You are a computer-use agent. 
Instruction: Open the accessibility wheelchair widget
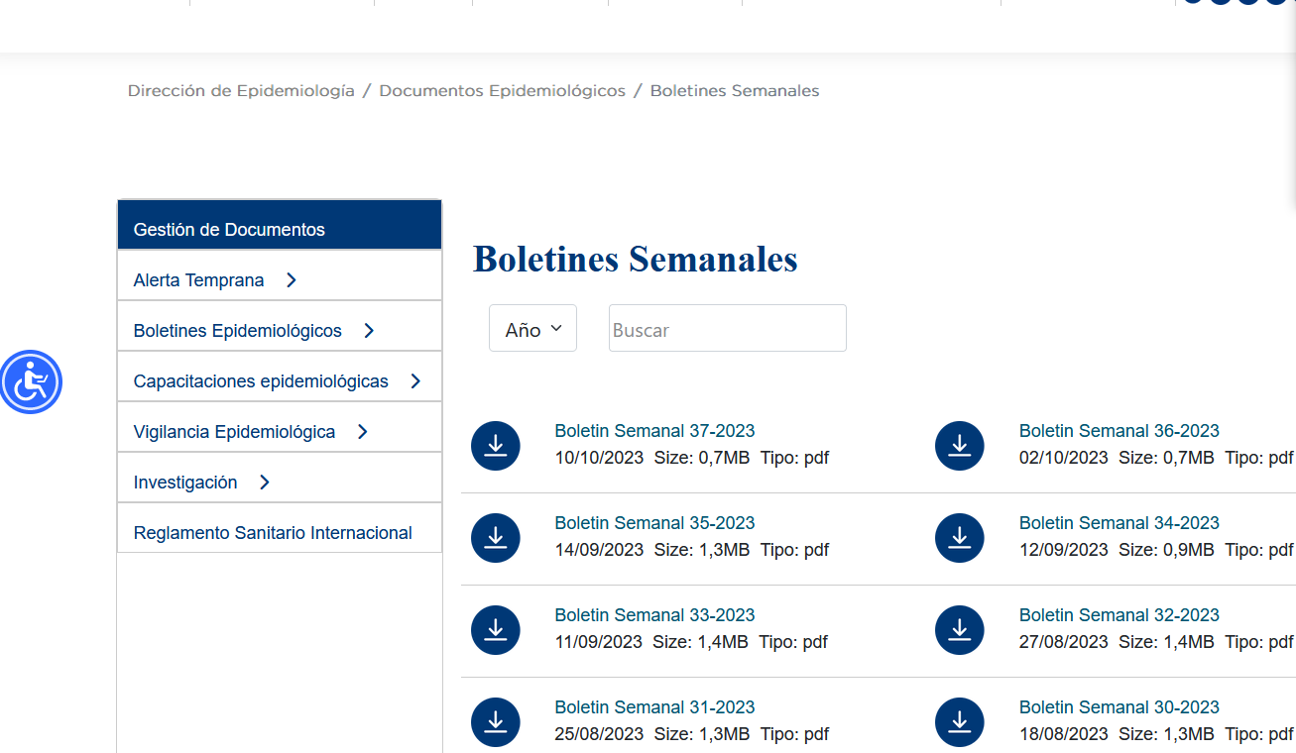[x=31, y=381]
